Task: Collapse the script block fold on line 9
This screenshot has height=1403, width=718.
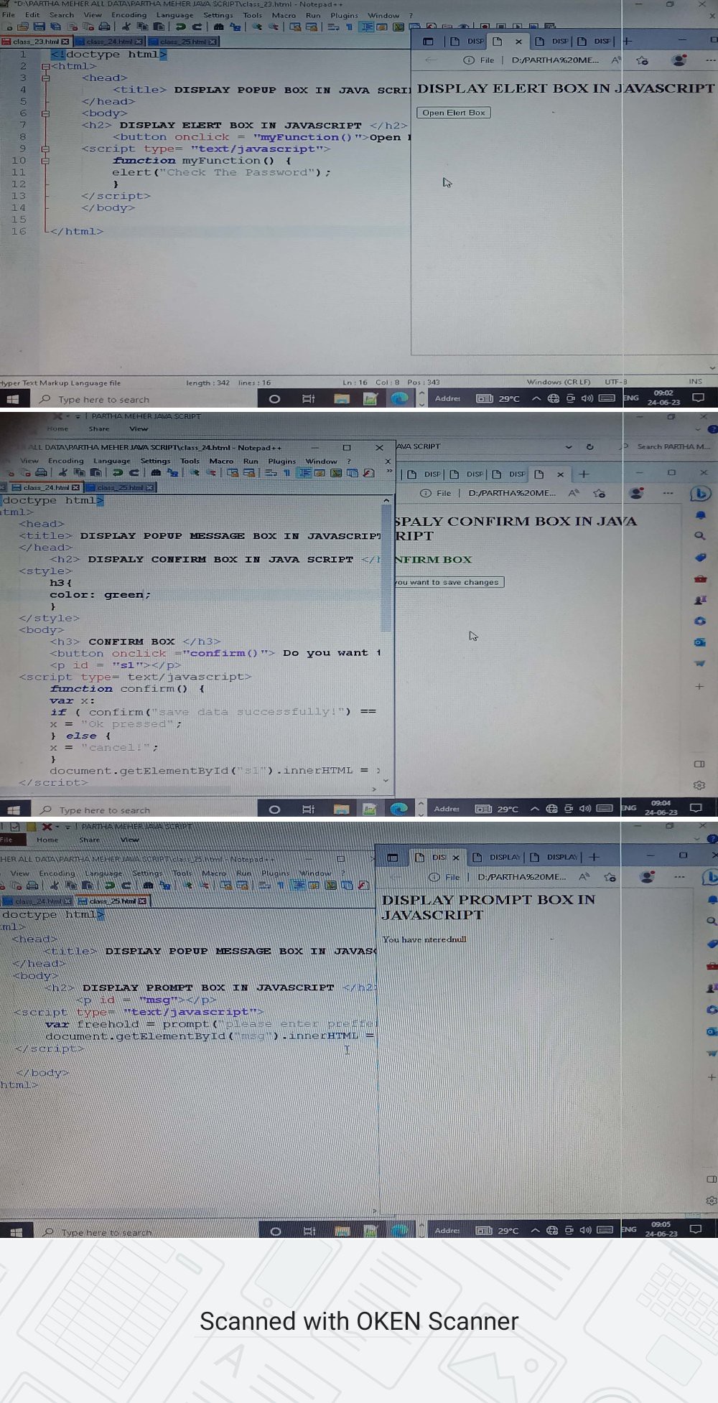Action: pyautogui.click(x=45, y=149)
